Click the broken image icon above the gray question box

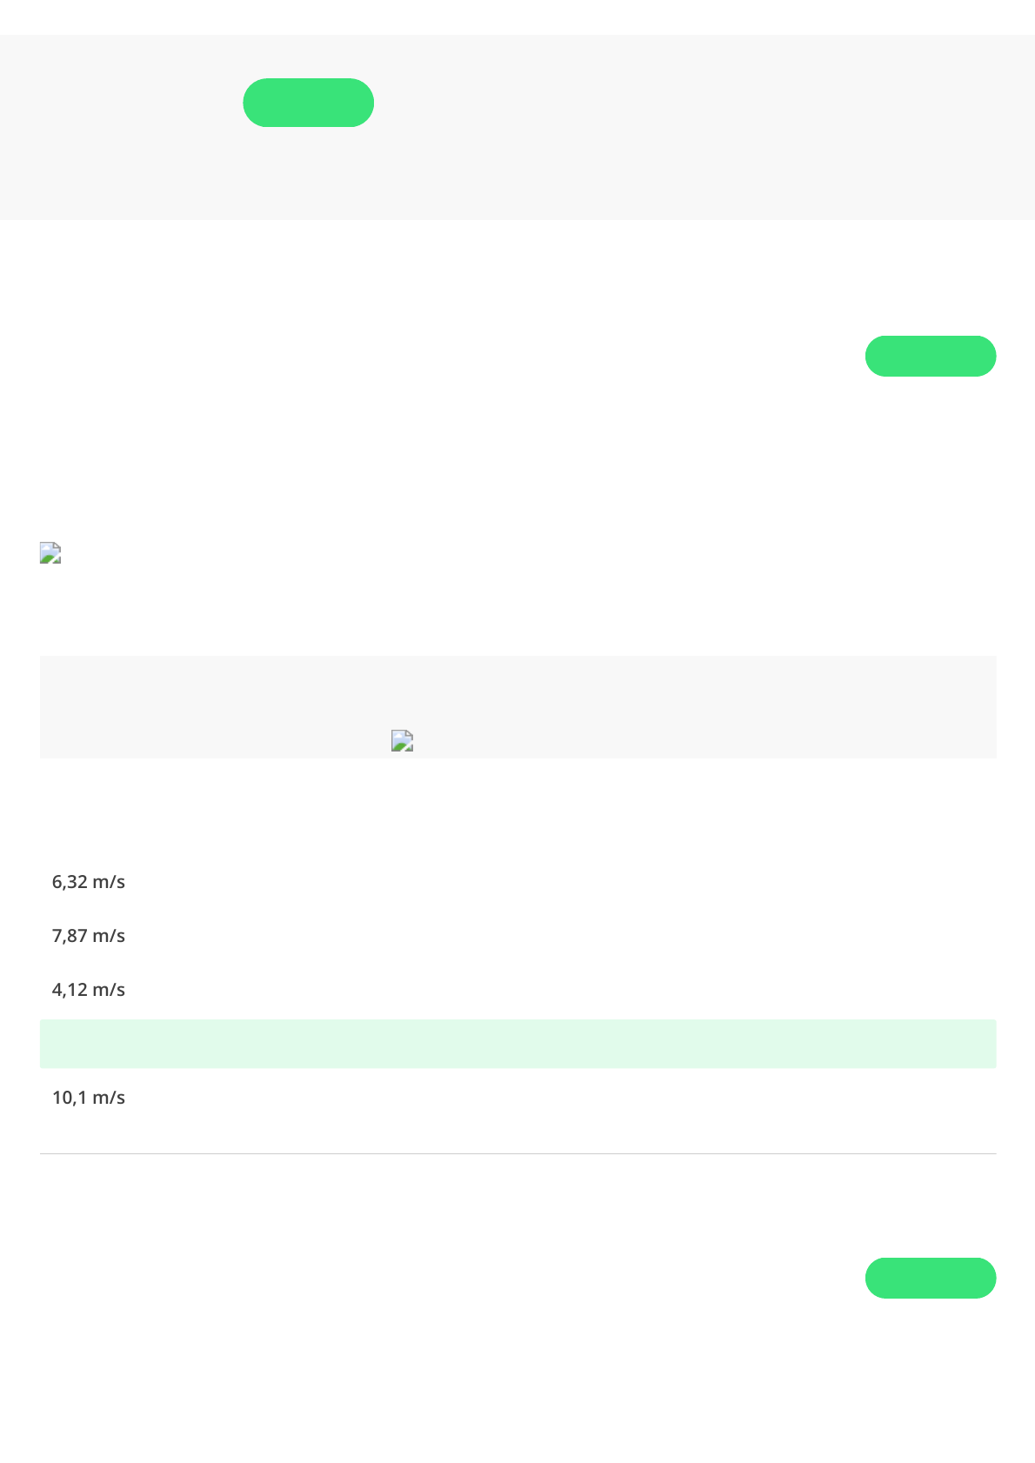coord(50,553)
